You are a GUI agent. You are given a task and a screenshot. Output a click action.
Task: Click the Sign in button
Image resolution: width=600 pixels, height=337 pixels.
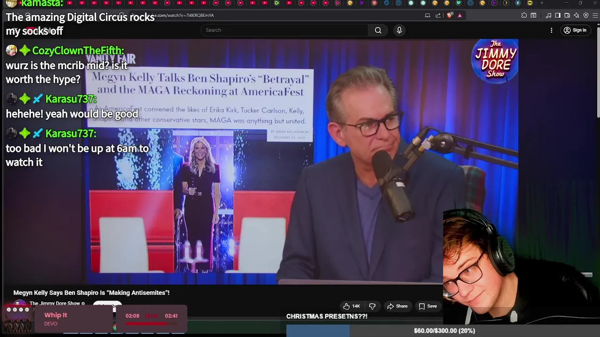[575, 30]
